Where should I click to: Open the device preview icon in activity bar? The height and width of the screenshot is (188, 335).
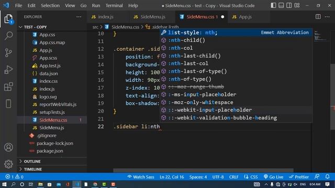pyautogui.click(x=8, y=104)
